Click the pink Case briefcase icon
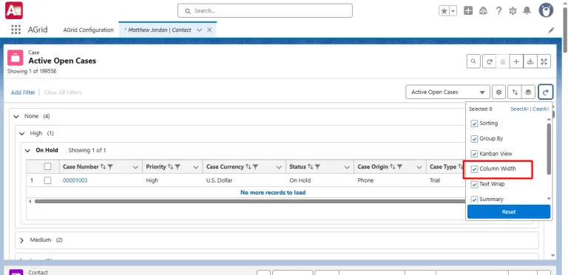Image resolution: width=568 pixels, height=275 pixels. click(16, 58)
